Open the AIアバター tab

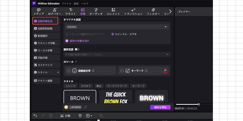pyautogui.click(x=55, y=12)
